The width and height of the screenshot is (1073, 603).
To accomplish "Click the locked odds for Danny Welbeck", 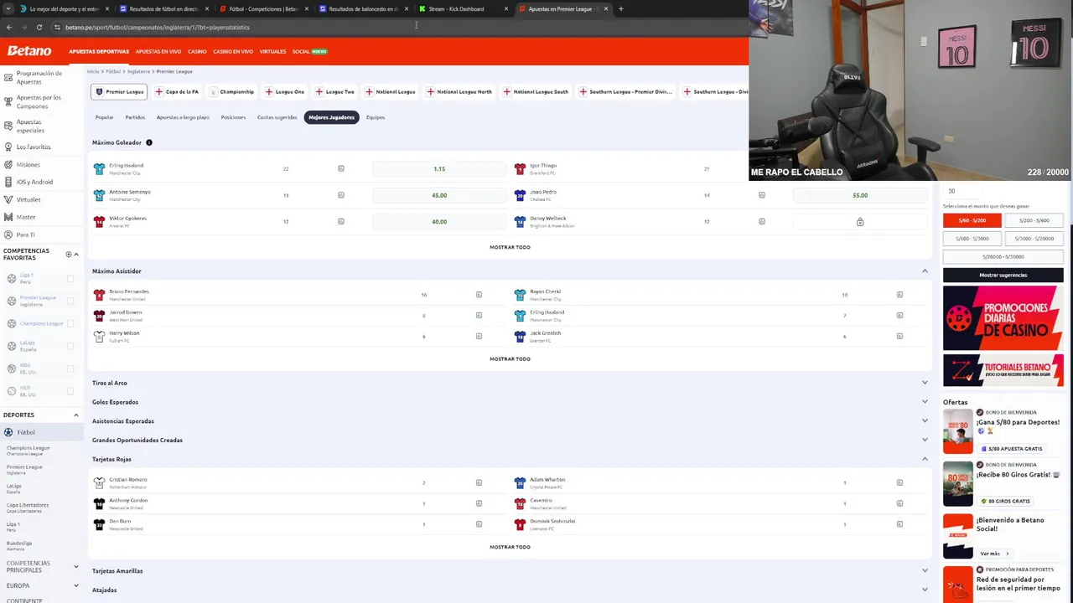I will pyautogui.click(x=860, y=222).
